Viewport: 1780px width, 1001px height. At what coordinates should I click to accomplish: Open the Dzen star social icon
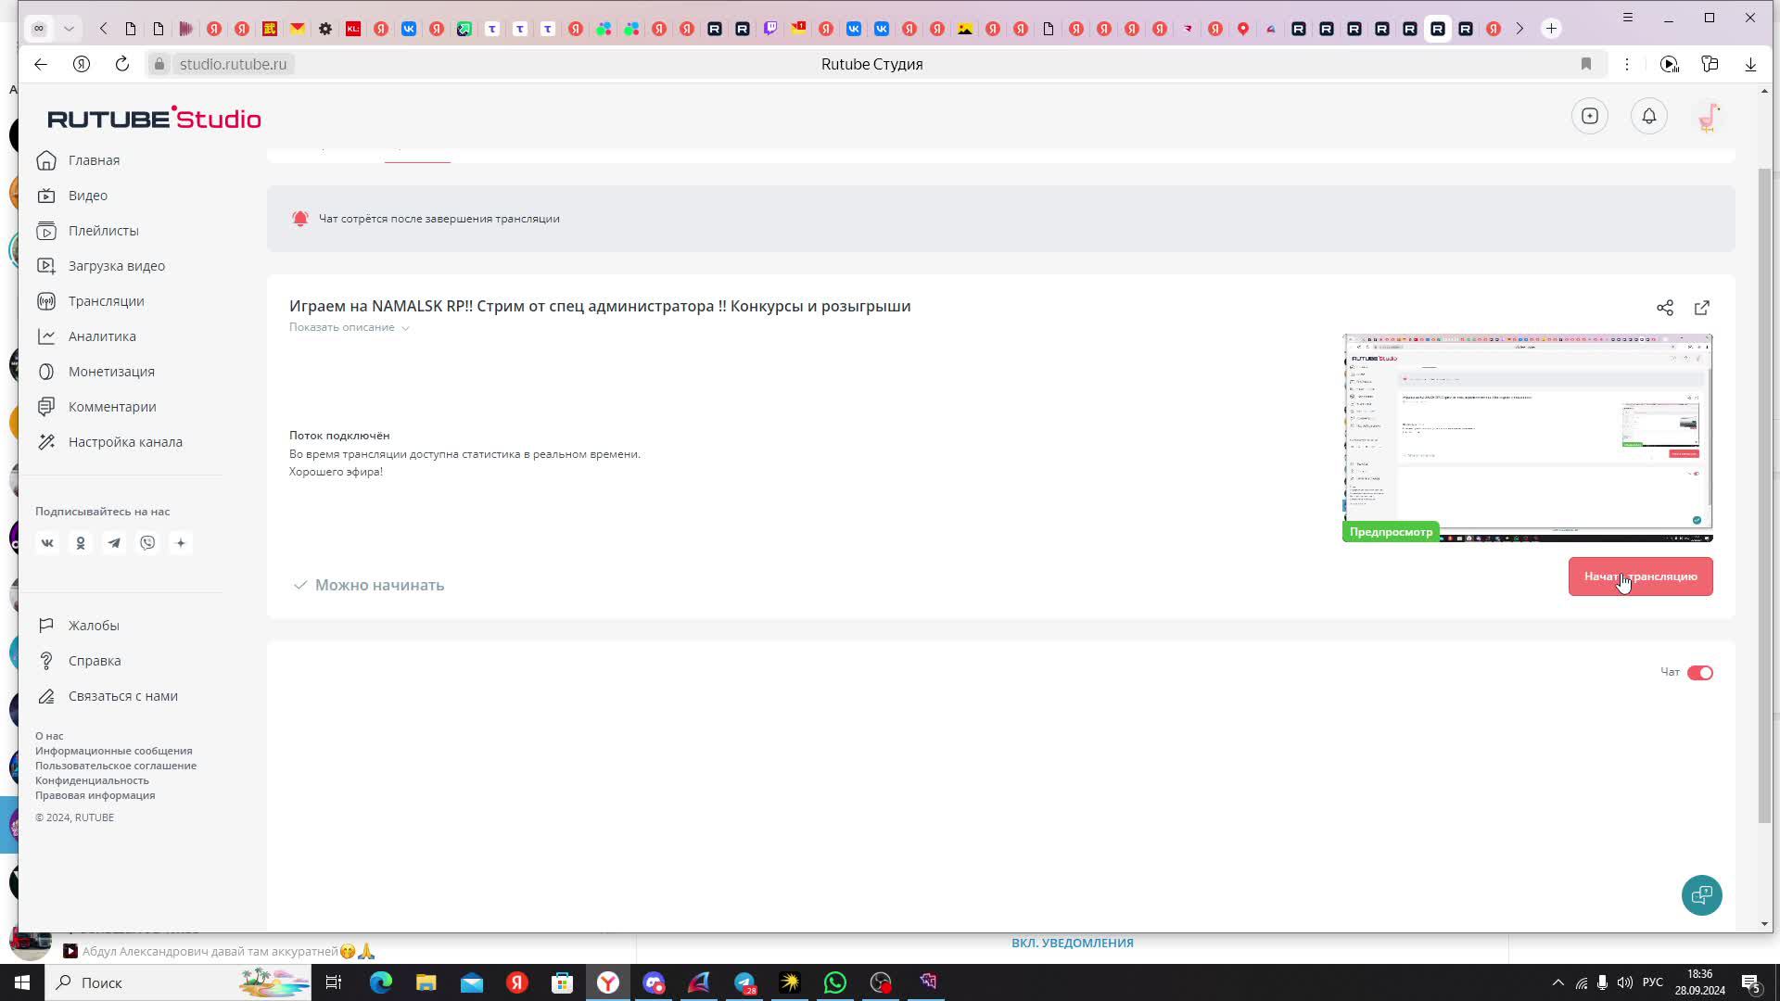tap(181, 543)
